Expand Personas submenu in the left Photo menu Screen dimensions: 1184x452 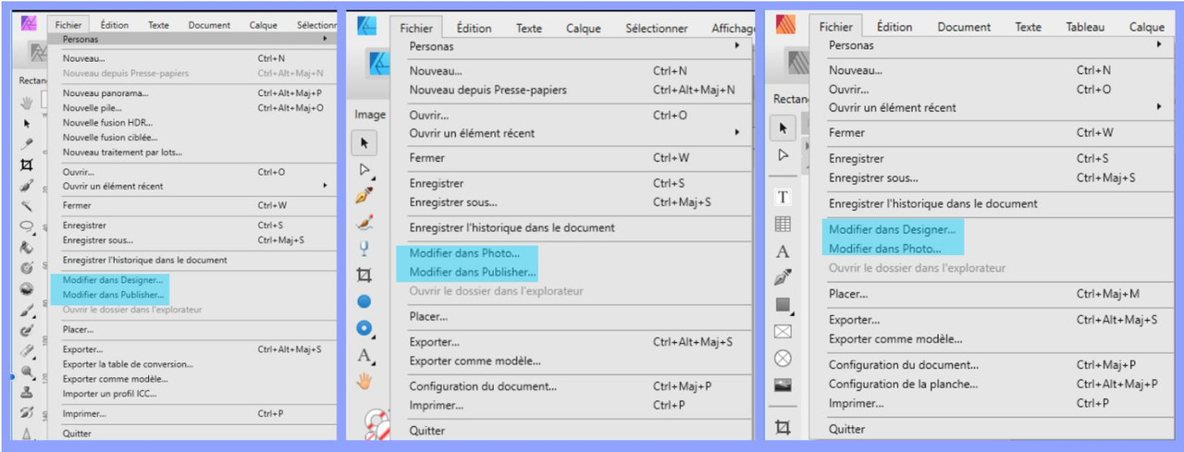(x=192, y=39)
